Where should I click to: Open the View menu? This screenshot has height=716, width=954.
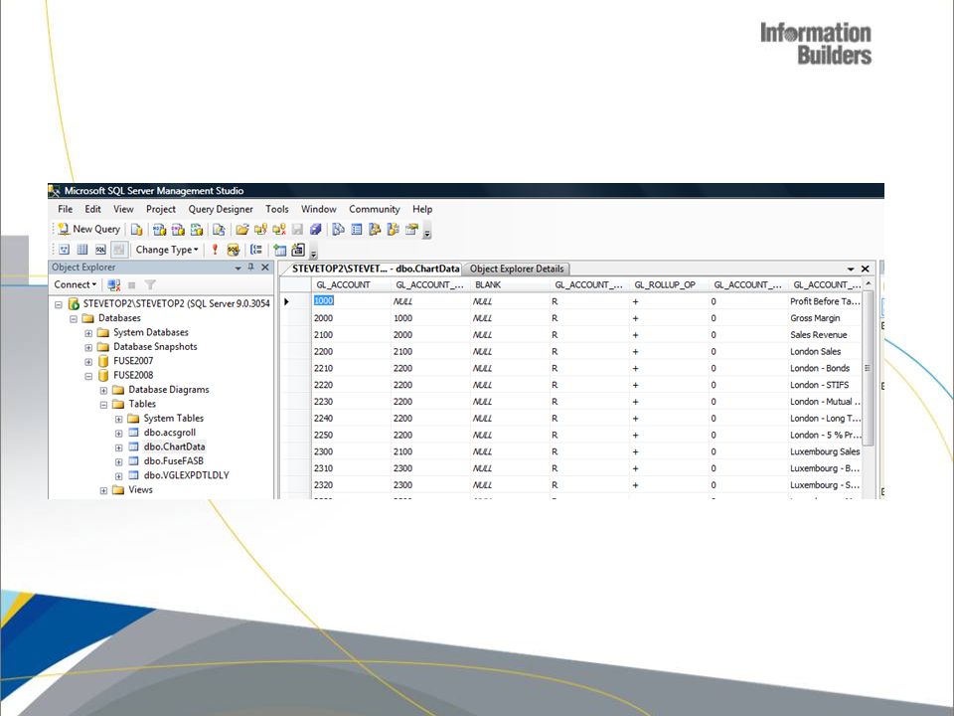[123, 209]
